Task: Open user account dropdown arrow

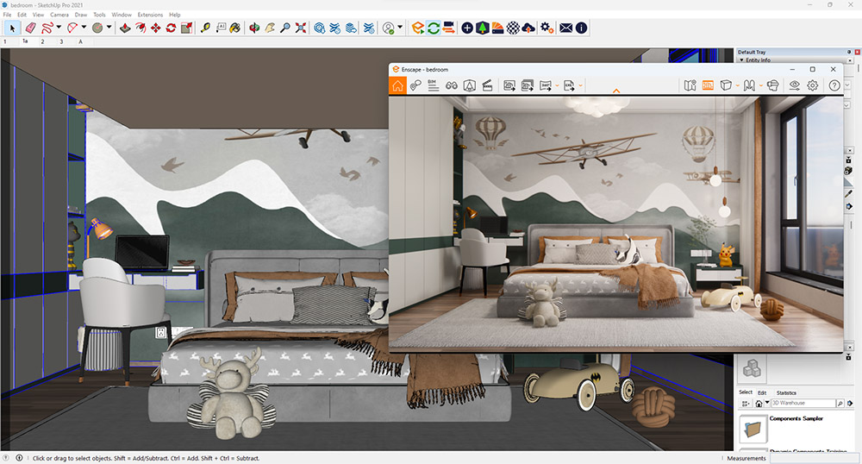Action: [400, 27]
